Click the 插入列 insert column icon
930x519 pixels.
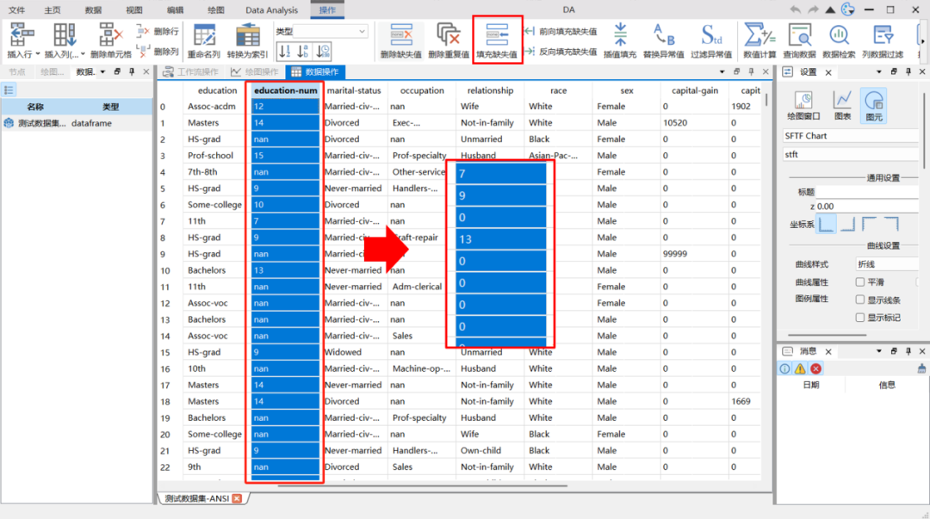click(64, 35)
